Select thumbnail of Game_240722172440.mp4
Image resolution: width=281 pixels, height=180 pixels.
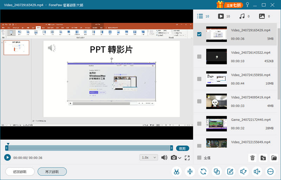(216, 124)
